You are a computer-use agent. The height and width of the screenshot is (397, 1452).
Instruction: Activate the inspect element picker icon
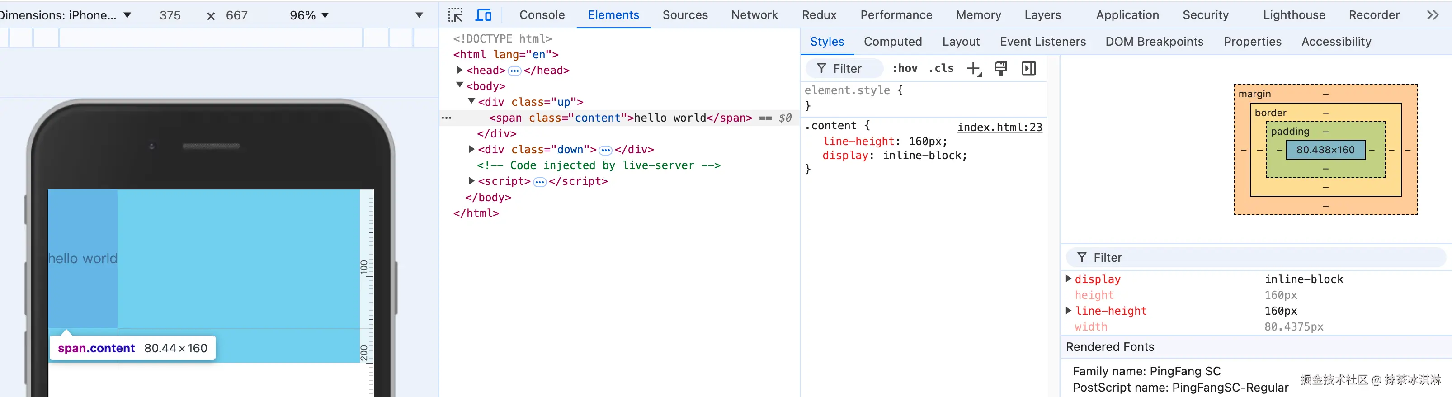[455, 15]
